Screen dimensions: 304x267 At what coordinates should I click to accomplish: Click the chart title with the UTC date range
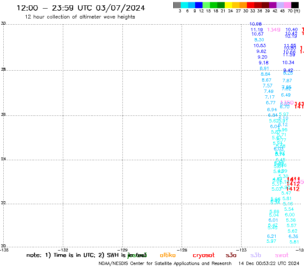tap(81, 8)
